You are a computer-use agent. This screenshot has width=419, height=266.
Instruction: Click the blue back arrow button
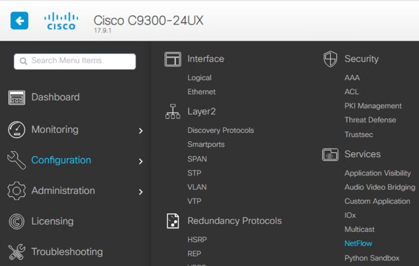19,21
